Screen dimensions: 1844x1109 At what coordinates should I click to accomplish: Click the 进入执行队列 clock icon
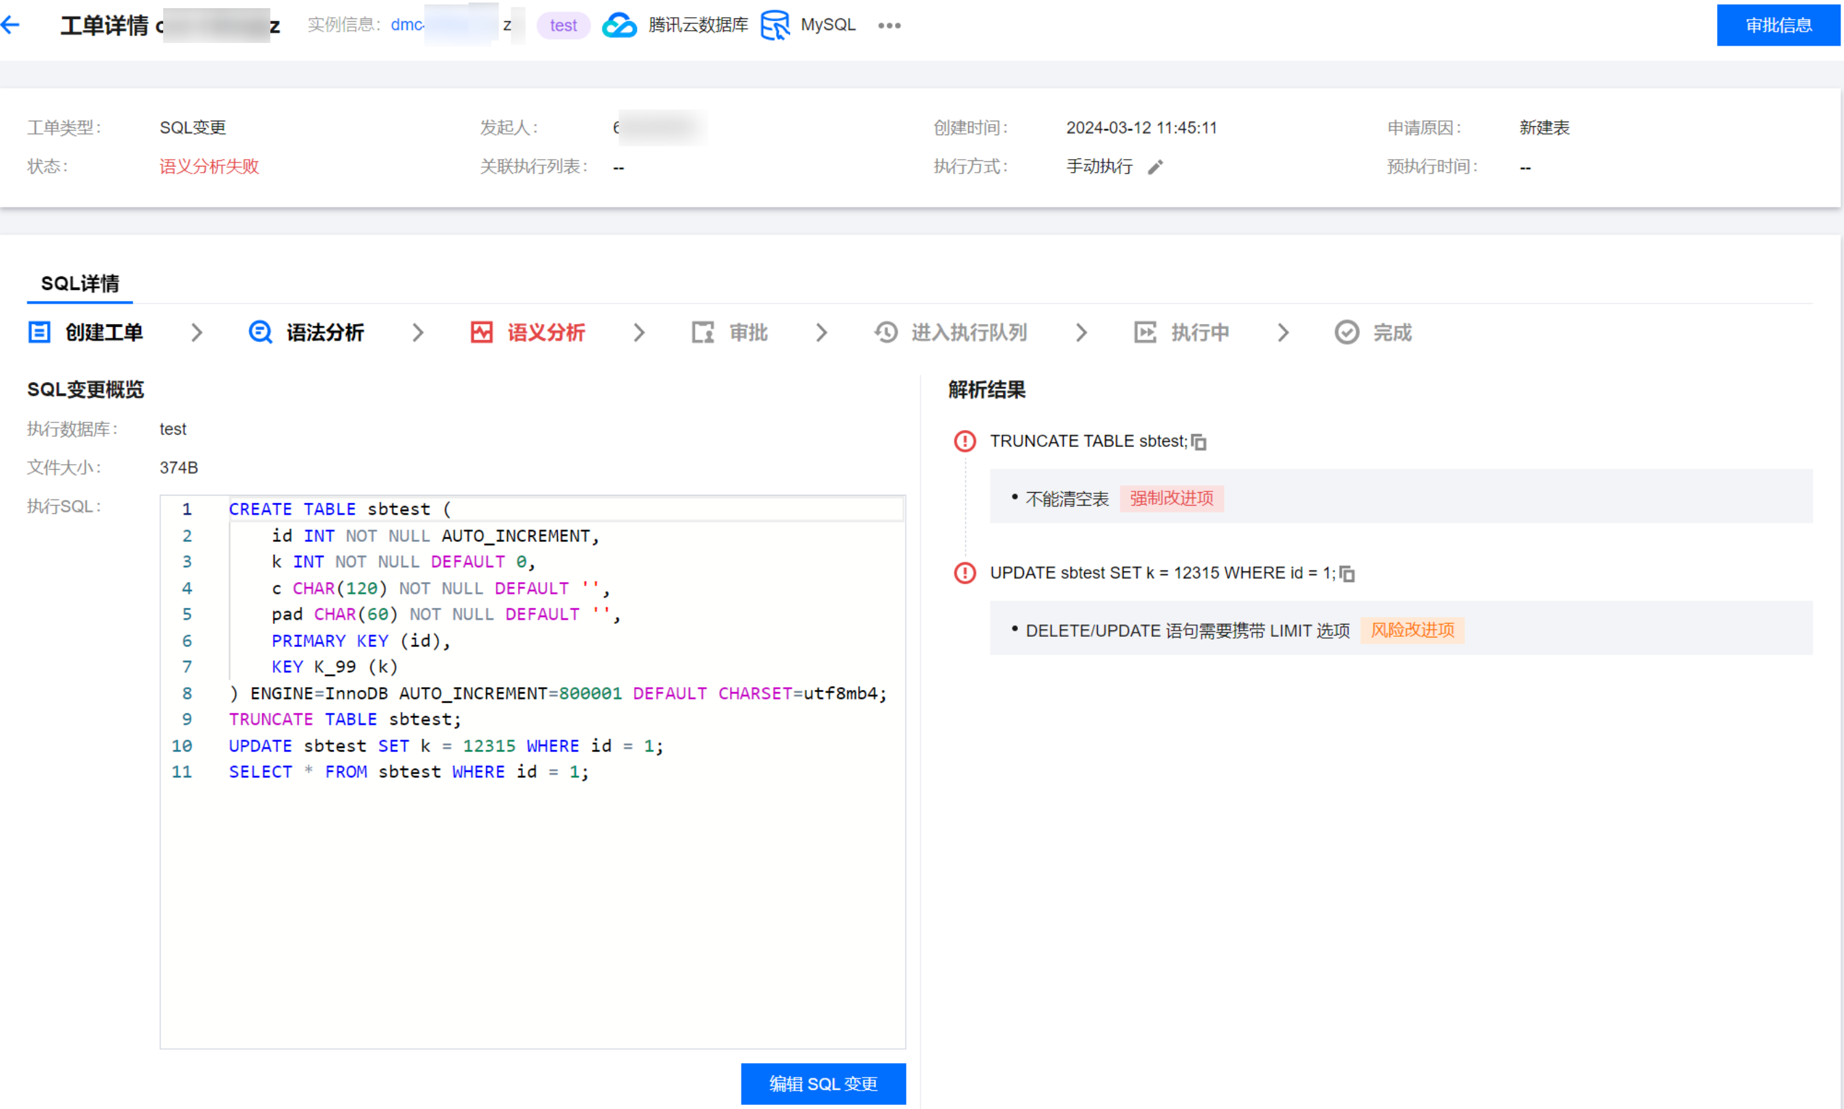[x=886, y=332]
